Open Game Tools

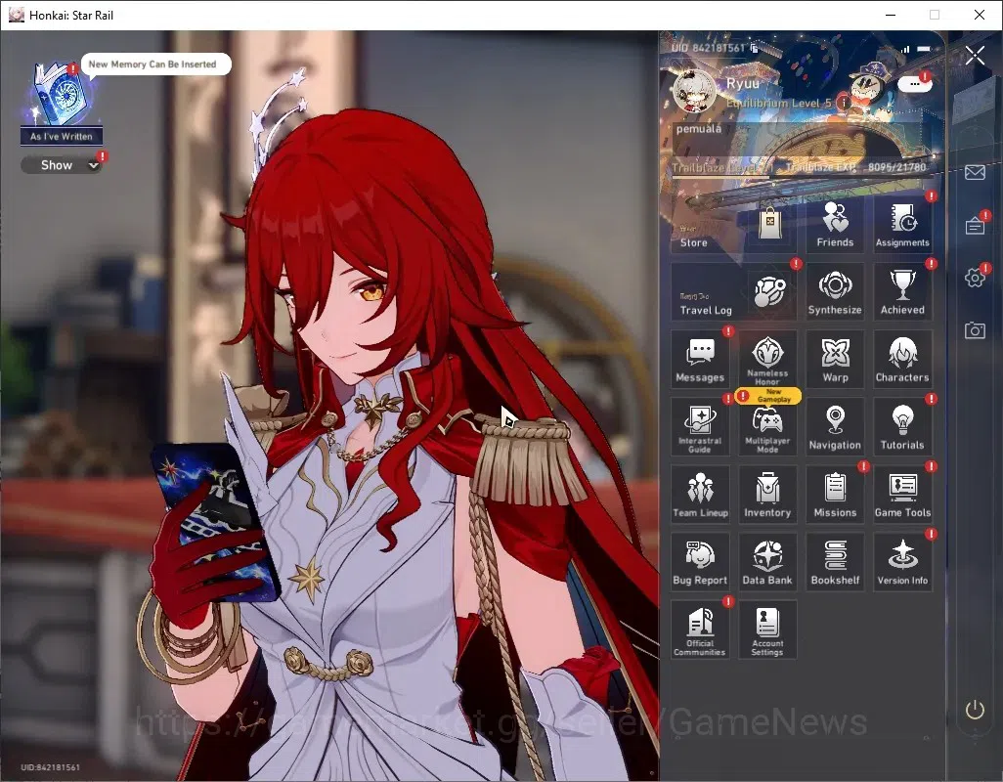point(902,495)
